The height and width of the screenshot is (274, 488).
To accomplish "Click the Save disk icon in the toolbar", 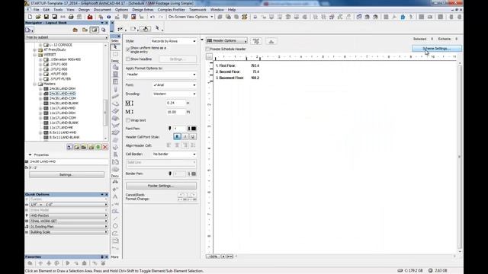I will (46, 17).
